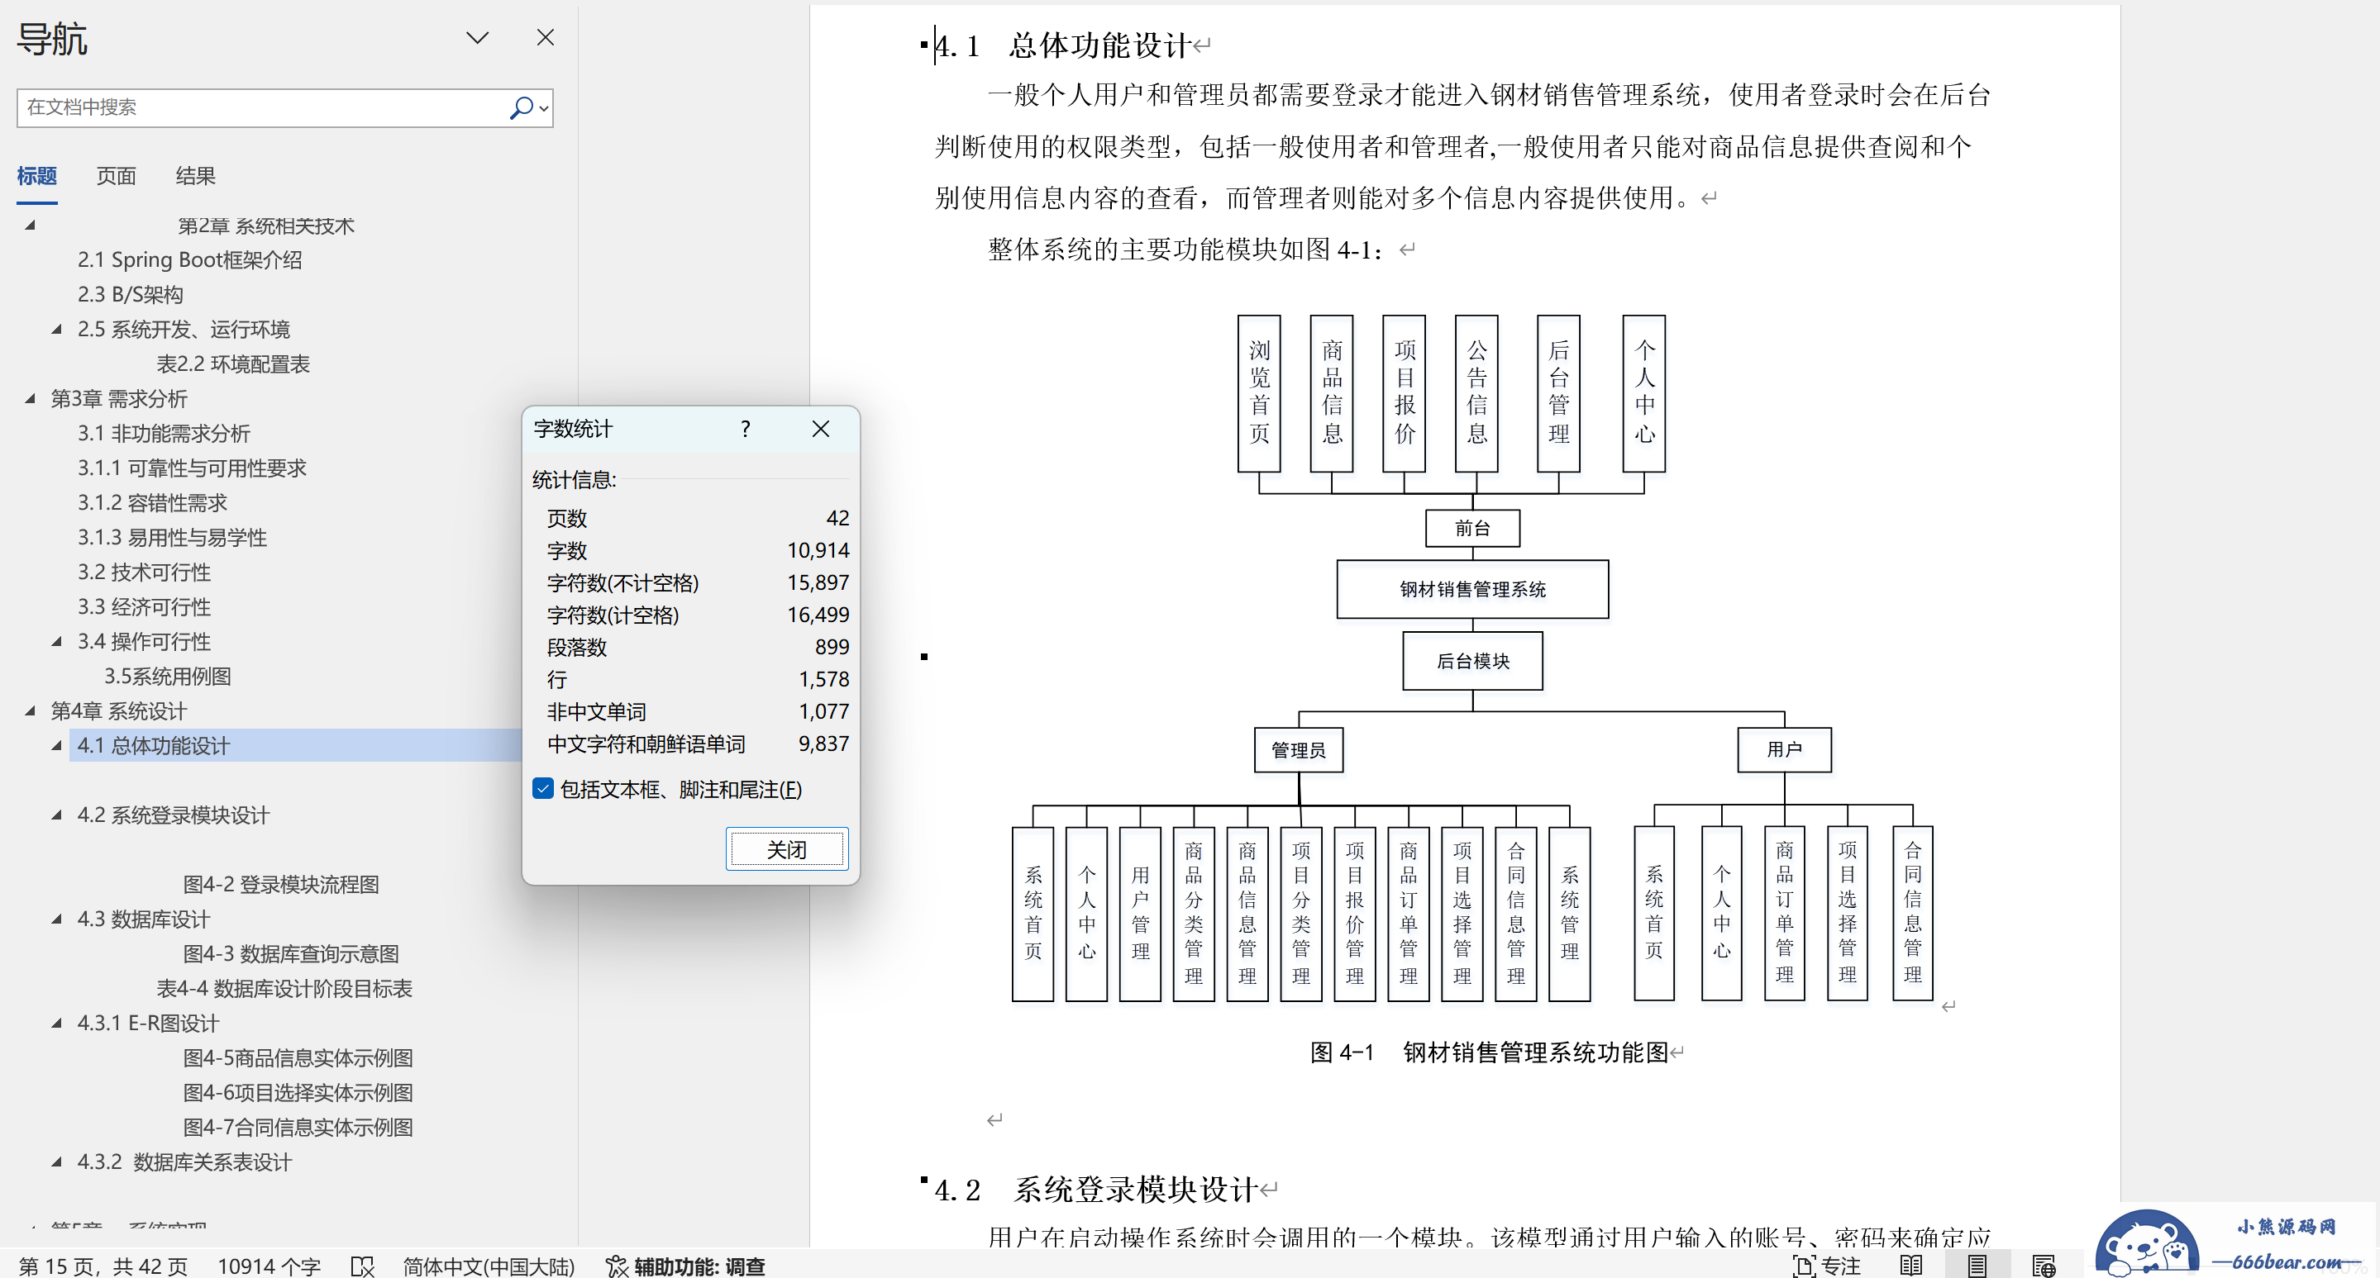Go to heading 2.1 Spring Boot框架介绍
Viewport: 2380px width, 1278px height.
coord(189,259)
